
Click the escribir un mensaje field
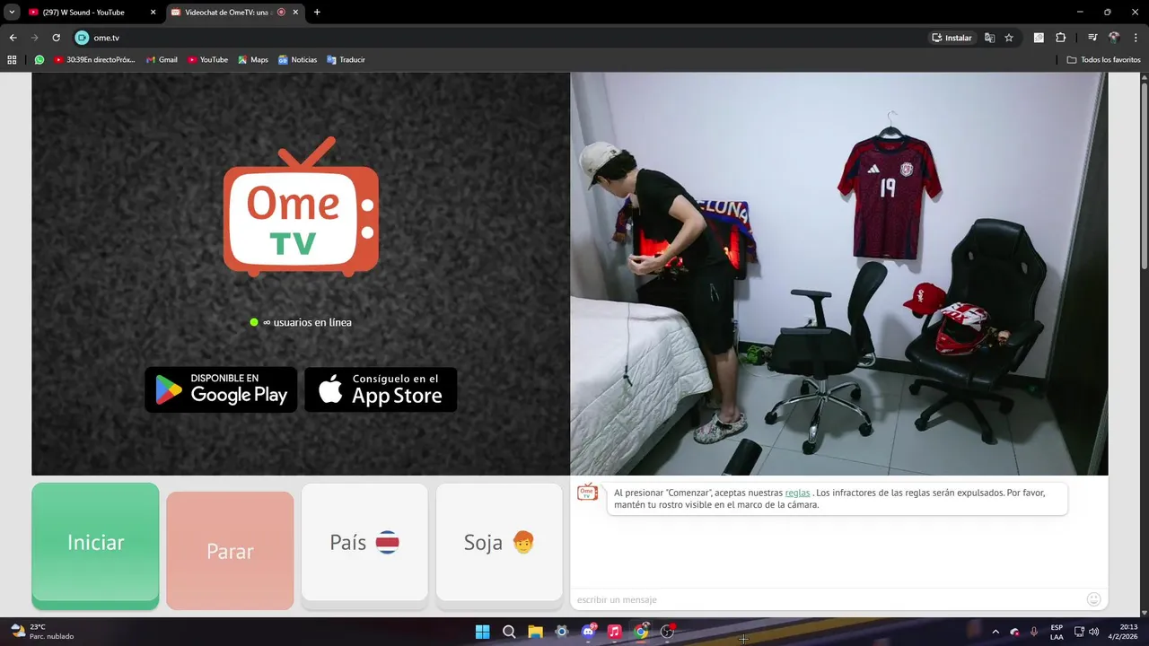pyautogui.click(x=826, y=599)
